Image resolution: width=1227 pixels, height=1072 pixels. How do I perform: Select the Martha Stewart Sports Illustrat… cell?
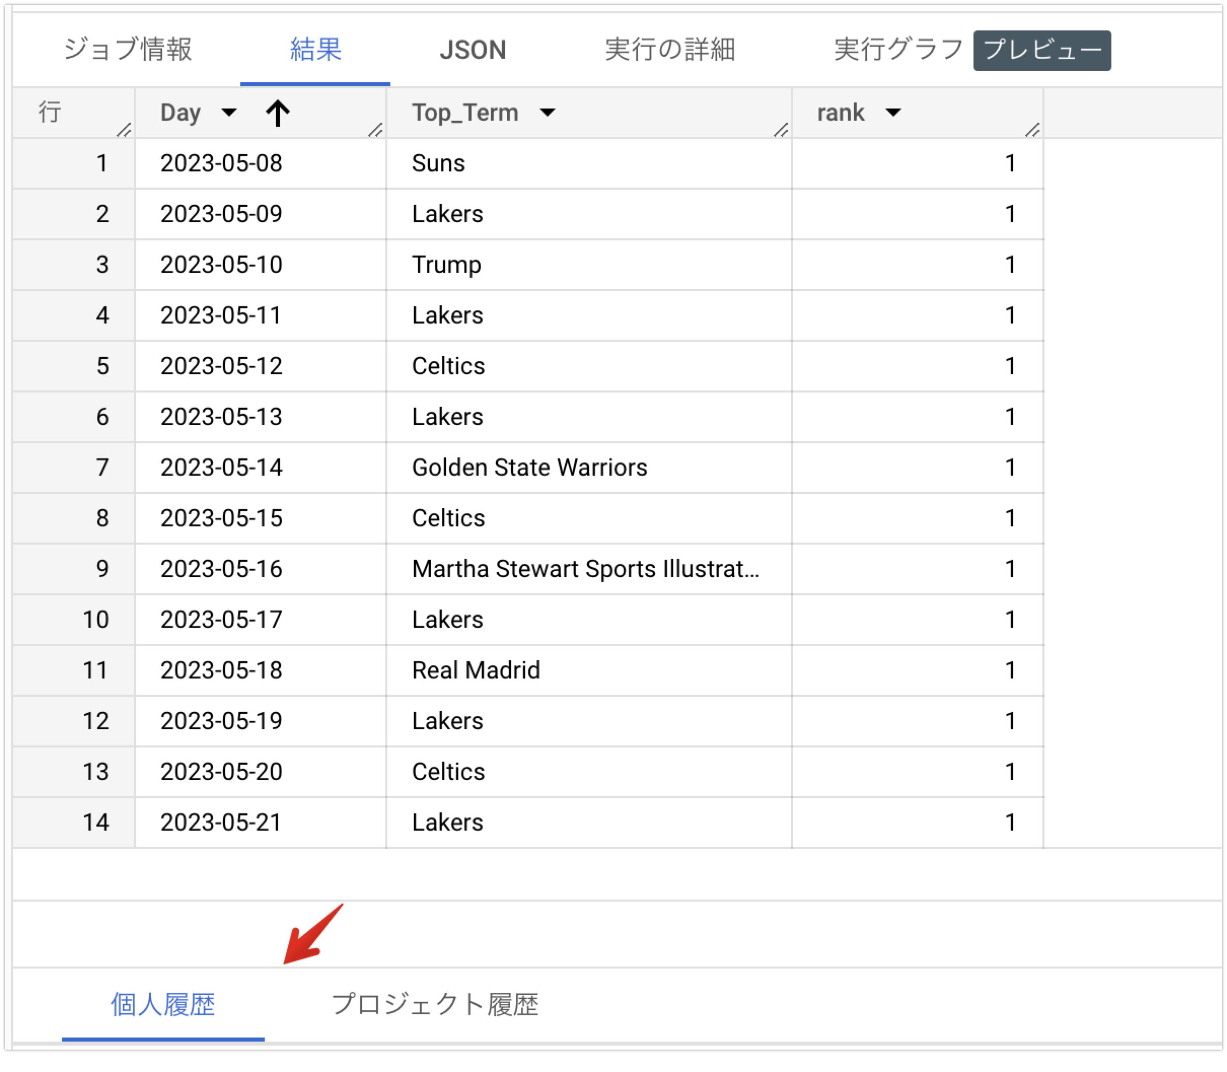click(x=589, y=569)
